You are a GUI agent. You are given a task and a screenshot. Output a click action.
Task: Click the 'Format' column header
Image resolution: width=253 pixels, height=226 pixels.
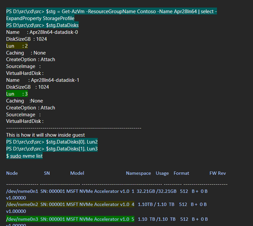[x=181, y=173]
